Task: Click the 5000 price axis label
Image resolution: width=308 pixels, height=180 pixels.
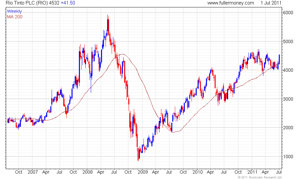Action: pyautogui.click(x=288, y=41)
